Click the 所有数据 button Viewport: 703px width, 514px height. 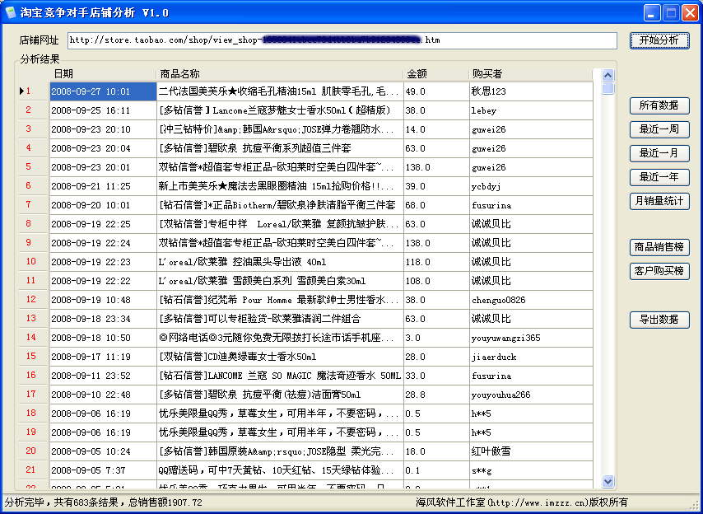pyautogui.click(x=659, y=105)
